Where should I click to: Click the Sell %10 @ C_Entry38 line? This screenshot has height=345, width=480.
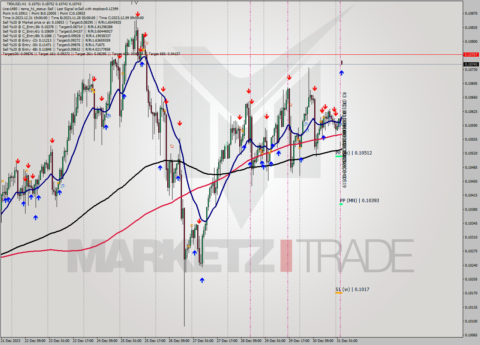point(57,27)
